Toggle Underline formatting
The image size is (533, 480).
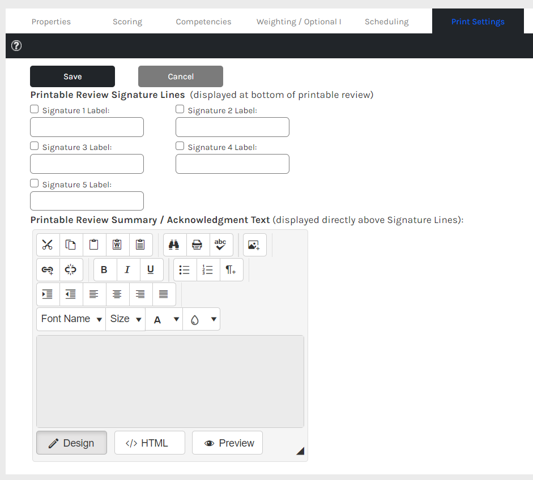151,270
